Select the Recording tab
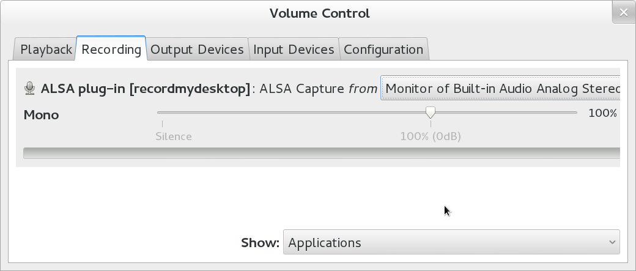This screenshot has width=636, height=271. pos(111,49)
